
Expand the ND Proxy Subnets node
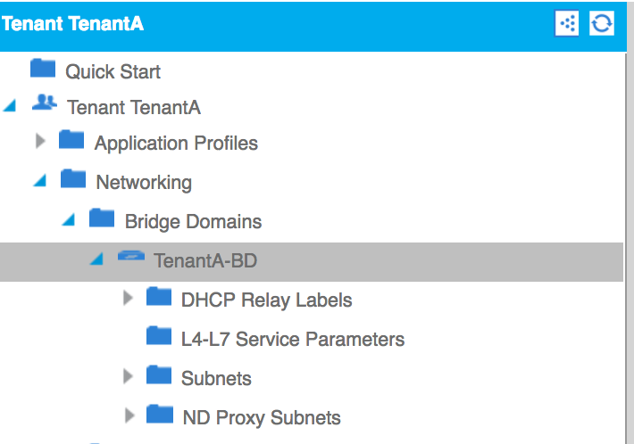(128, 415)
